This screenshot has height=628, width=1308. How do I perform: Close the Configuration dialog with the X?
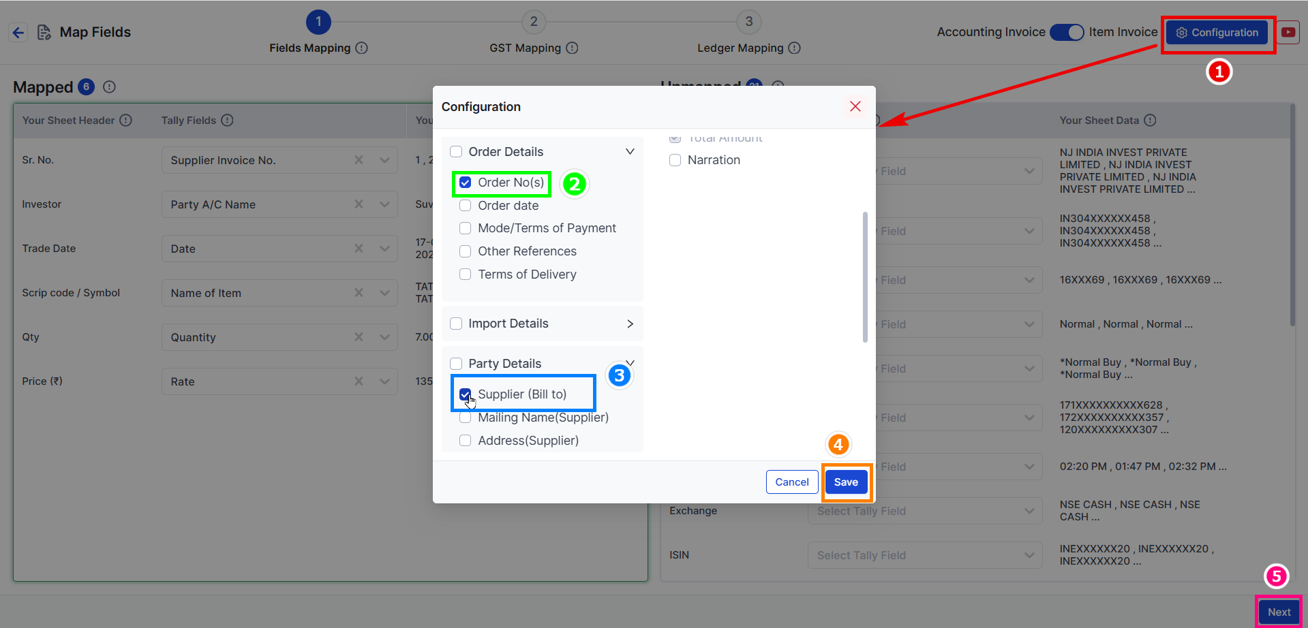(855, 106)
